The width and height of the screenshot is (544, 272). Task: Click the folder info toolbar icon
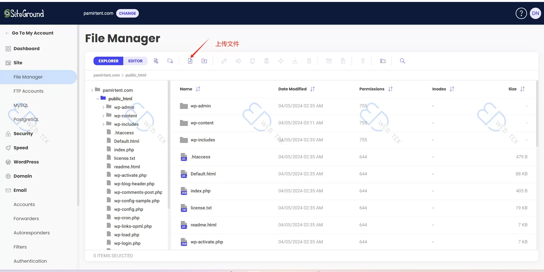pyautogui.click(x=383, y=61)
